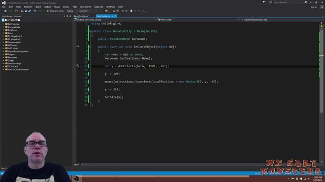Click the Open File toolbar icon
Screen dimensions: 325x182
click(22, 11)
